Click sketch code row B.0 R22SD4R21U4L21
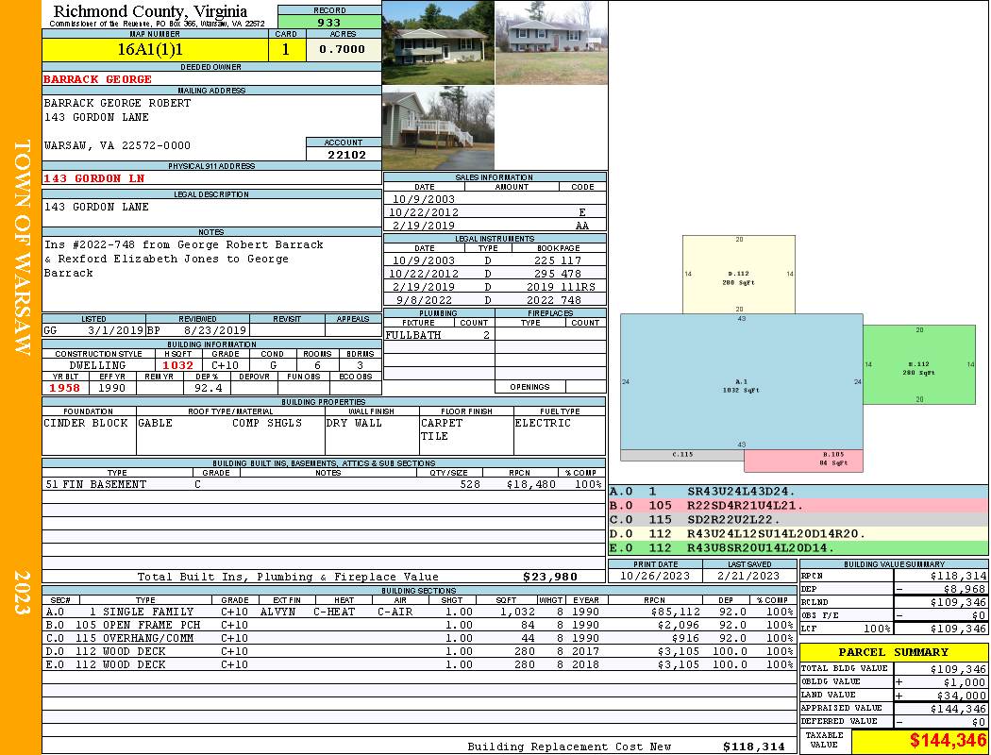 pos(798,506)
